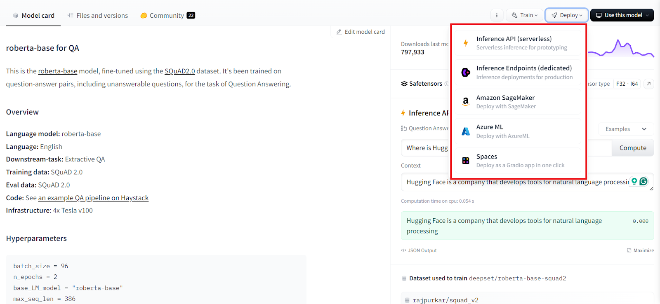
Task: Click the 'roberta-base for QA' heading
Action: (42, 48)
